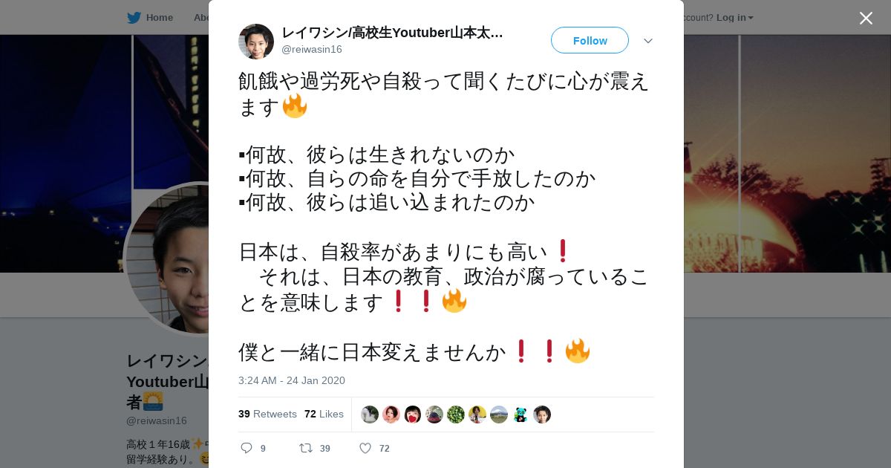Viewport: 891px width, 468px height.
Task: Open the tweet timestamp 24 Jan 2020
Action: [292, 380]
